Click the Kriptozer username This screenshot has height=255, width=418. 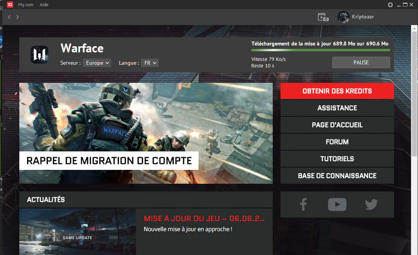(363, 17)
